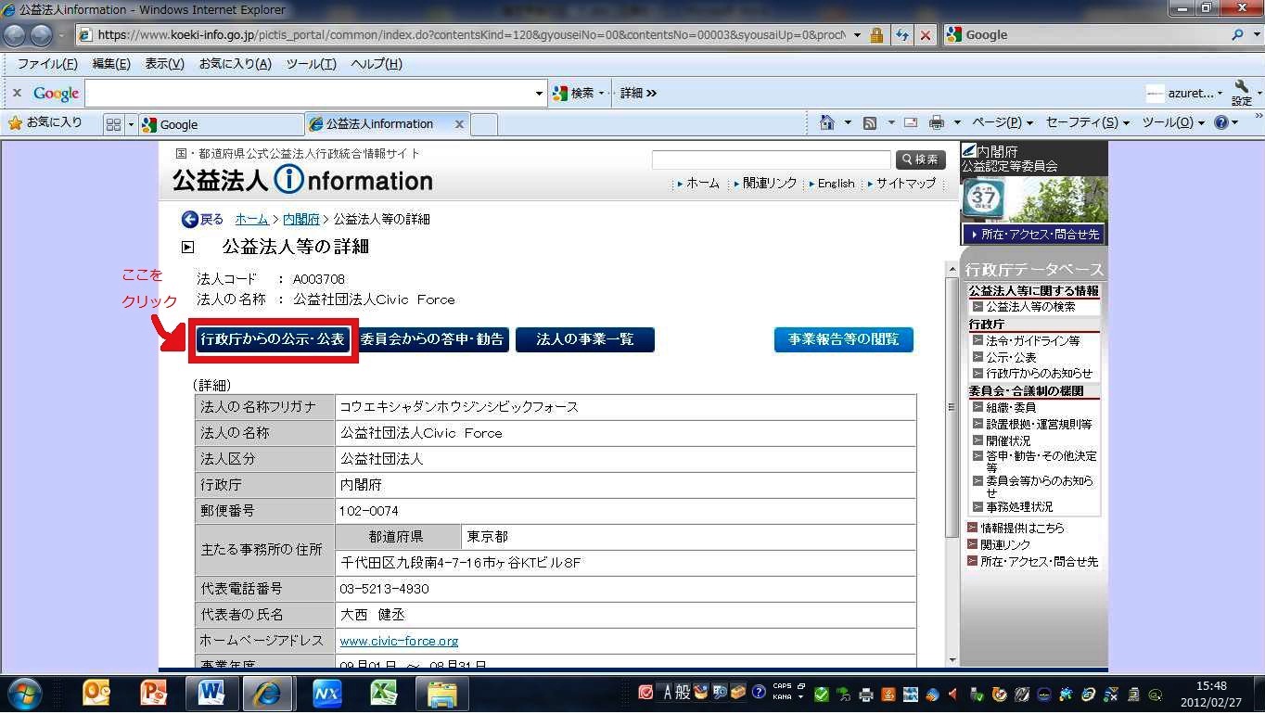Click the Read Mail envelope icon

click(911, 122)
